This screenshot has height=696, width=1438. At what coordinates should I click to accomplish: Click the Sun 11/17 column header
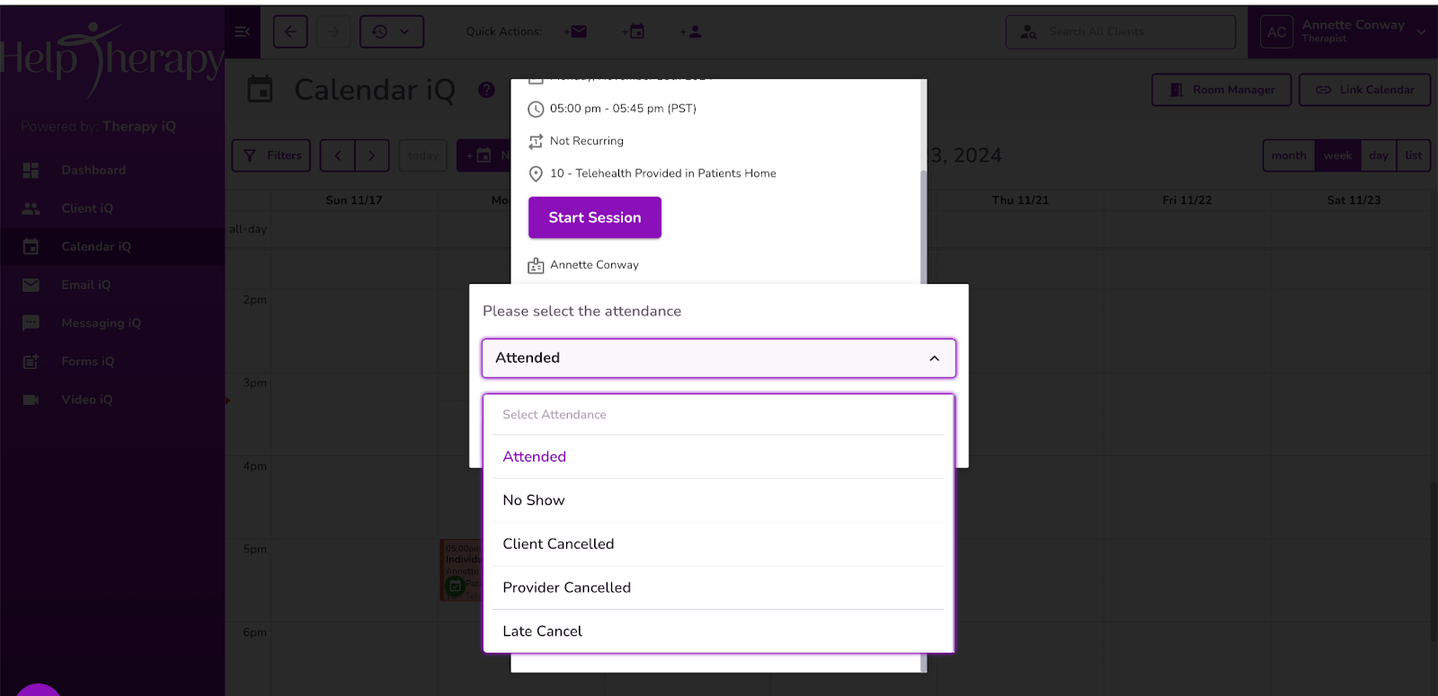354,200
